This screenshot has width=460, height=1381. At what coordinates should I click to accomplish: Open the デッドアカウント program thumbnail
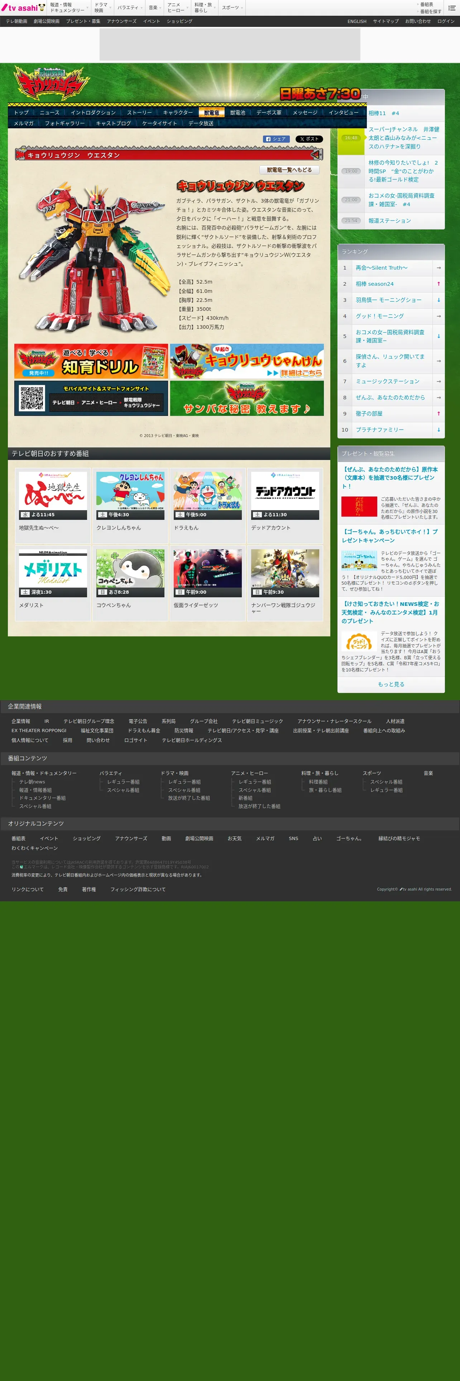[285, 495]
